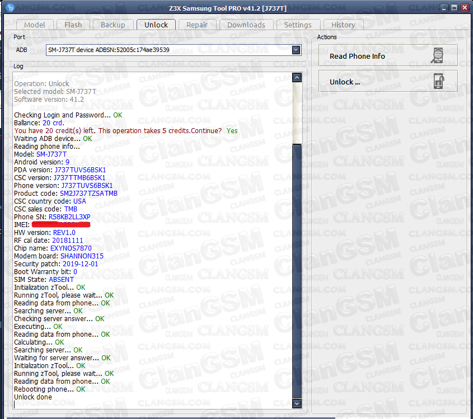Click 'Phone version: J737TUVS6BSK1' line

(x=63, y=185)
